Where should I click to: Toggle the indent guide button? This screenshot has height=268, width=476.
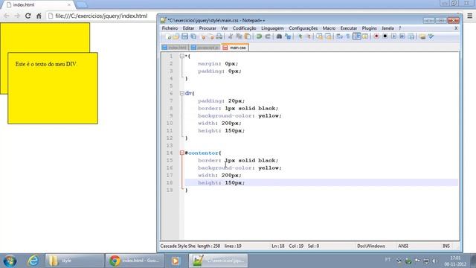(x=357, y=36)
